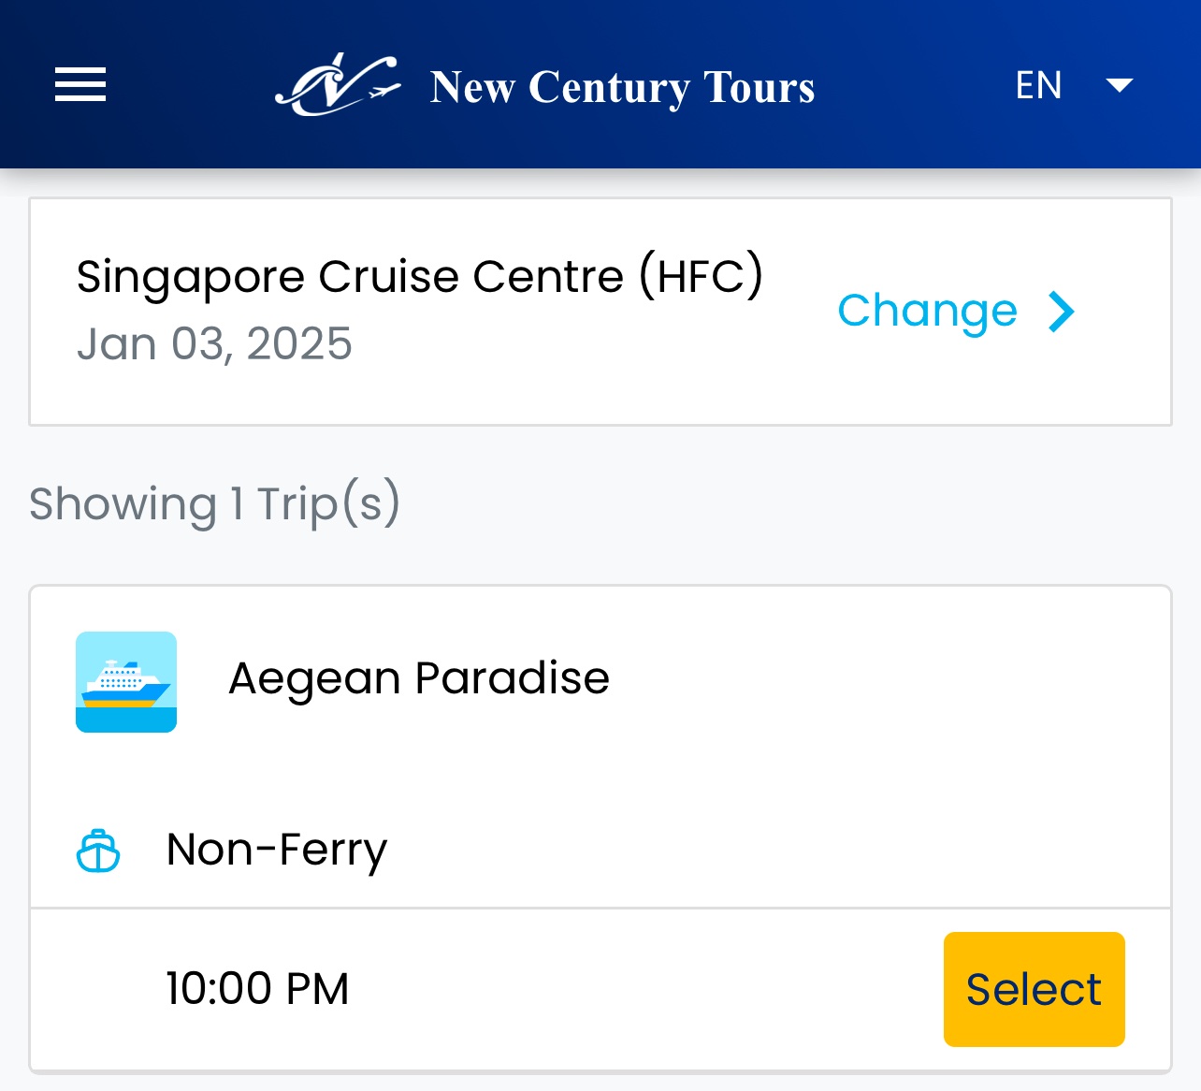Viewport: 1201px width, 1091px height.
Task: Click the cruise ship thumbnail icon
Action: (x=126, y=682)
